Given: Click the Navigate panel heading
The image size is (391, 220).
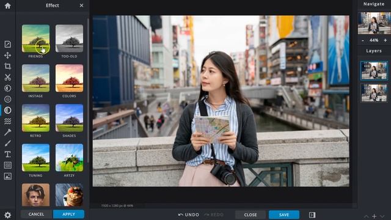Looking at the screenshot, I should click(374, 4).
